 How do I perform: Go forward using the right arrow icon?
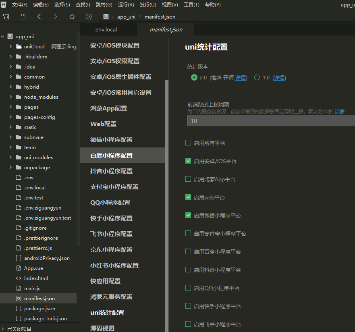click(x=56, y=17)
